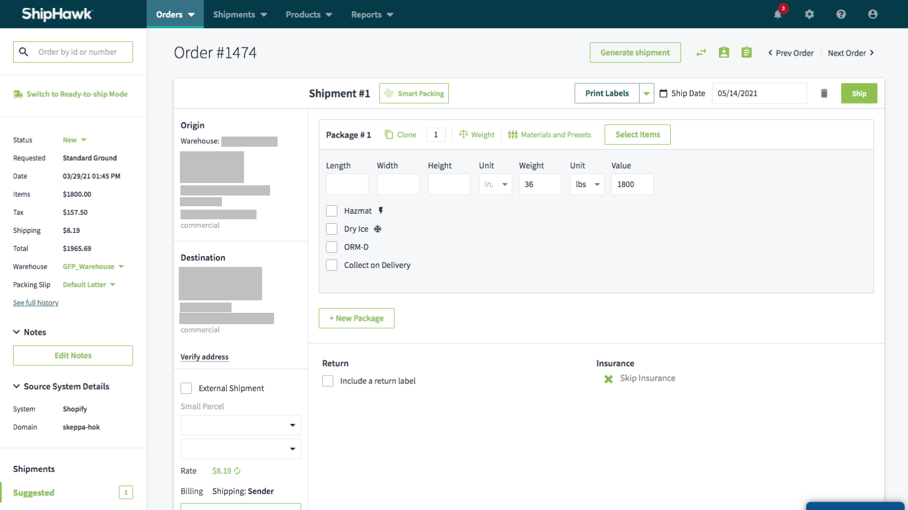Open the Products menu
The height and width of the screenshot is (510, 908).
point(309,14)
